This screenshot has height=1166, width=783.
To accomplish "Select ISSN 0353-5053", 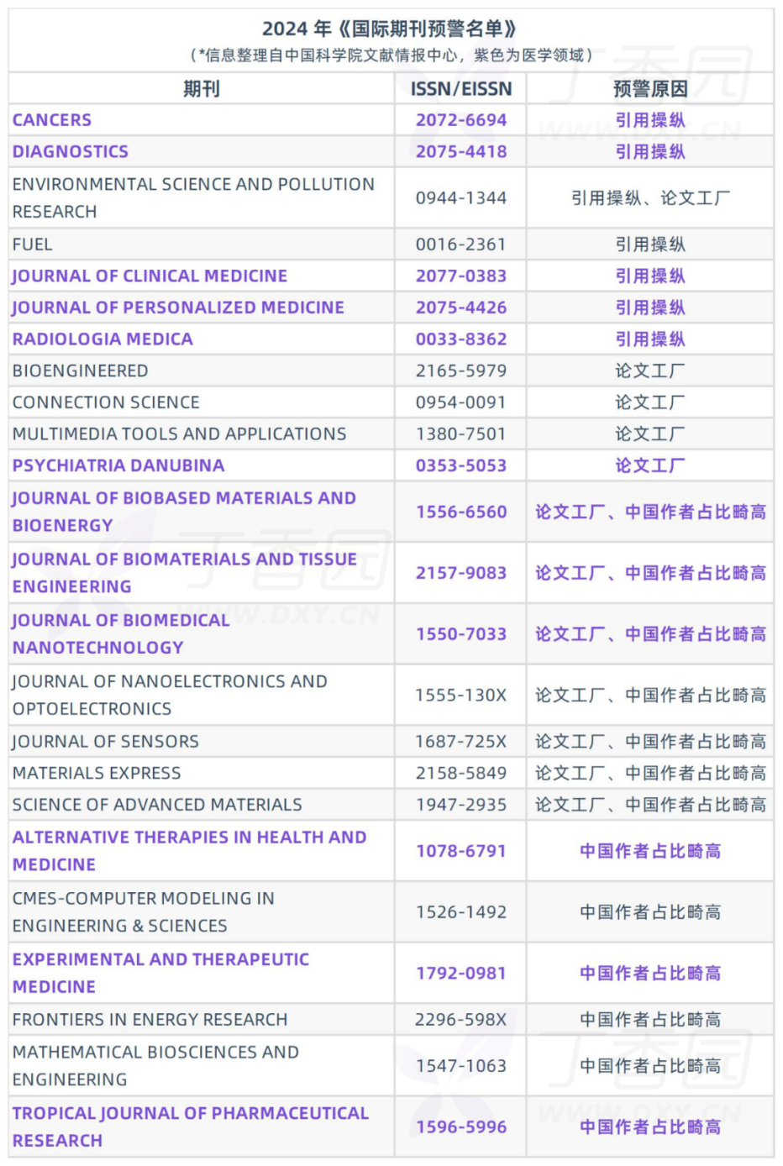I will (x=461, y=465).
